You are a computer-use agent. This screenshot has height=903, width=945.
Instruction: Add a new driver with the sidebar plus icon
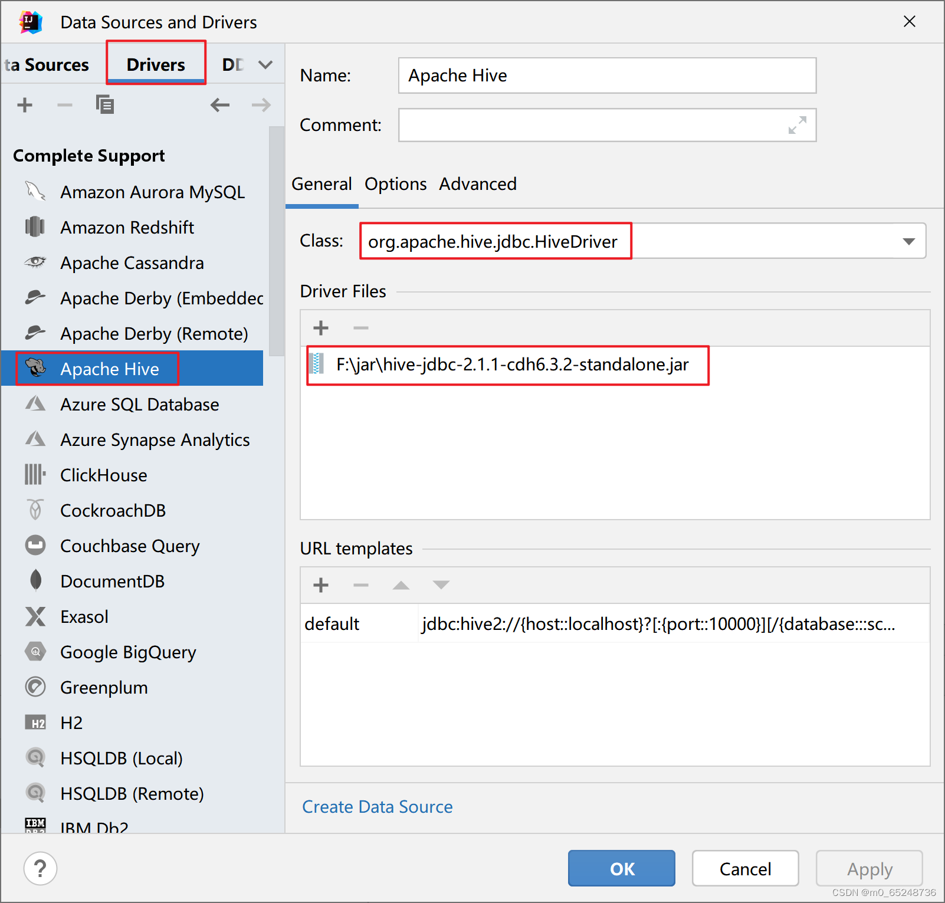(x=25, y=106)
